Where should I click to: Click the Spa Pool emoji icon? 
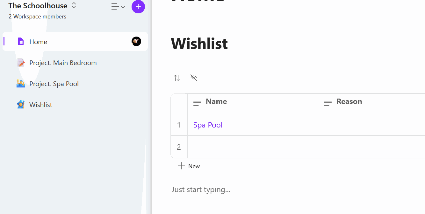(21, 84)
